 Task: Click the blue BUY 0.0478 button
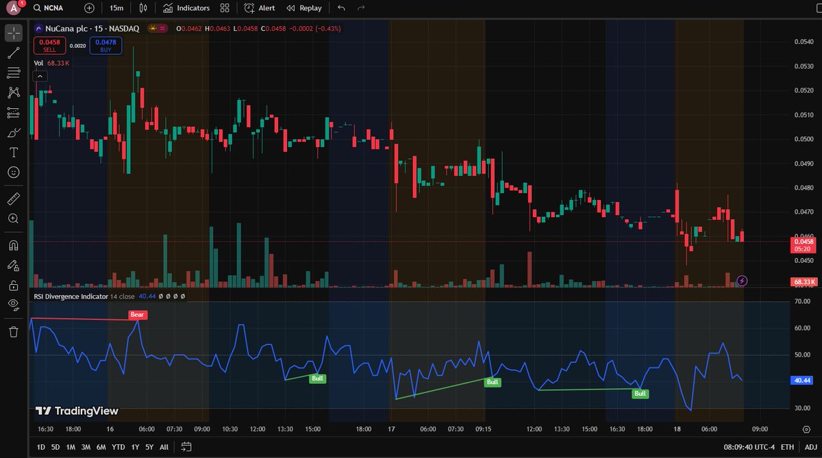(x=105, y=45)
